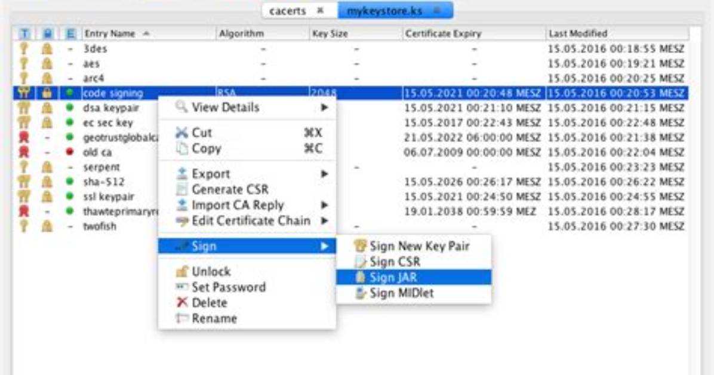Viewport: 714px width, 375px height.
Task: Close the mykeystore.ks tab
Action: [437, 10]
